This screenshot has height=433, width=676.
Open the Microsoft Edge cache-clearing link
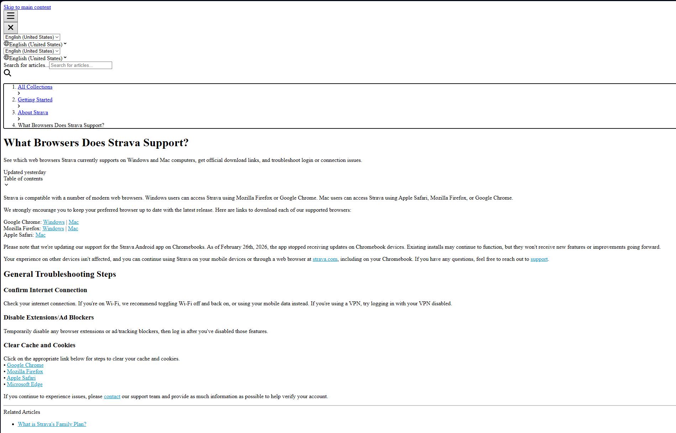pyautogui.click(x=25, y=384)
